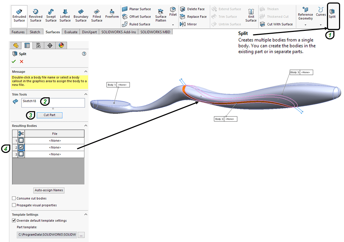Click the Split tool icon
Viewport: 344px width, 242px height.
coord(332,13)
